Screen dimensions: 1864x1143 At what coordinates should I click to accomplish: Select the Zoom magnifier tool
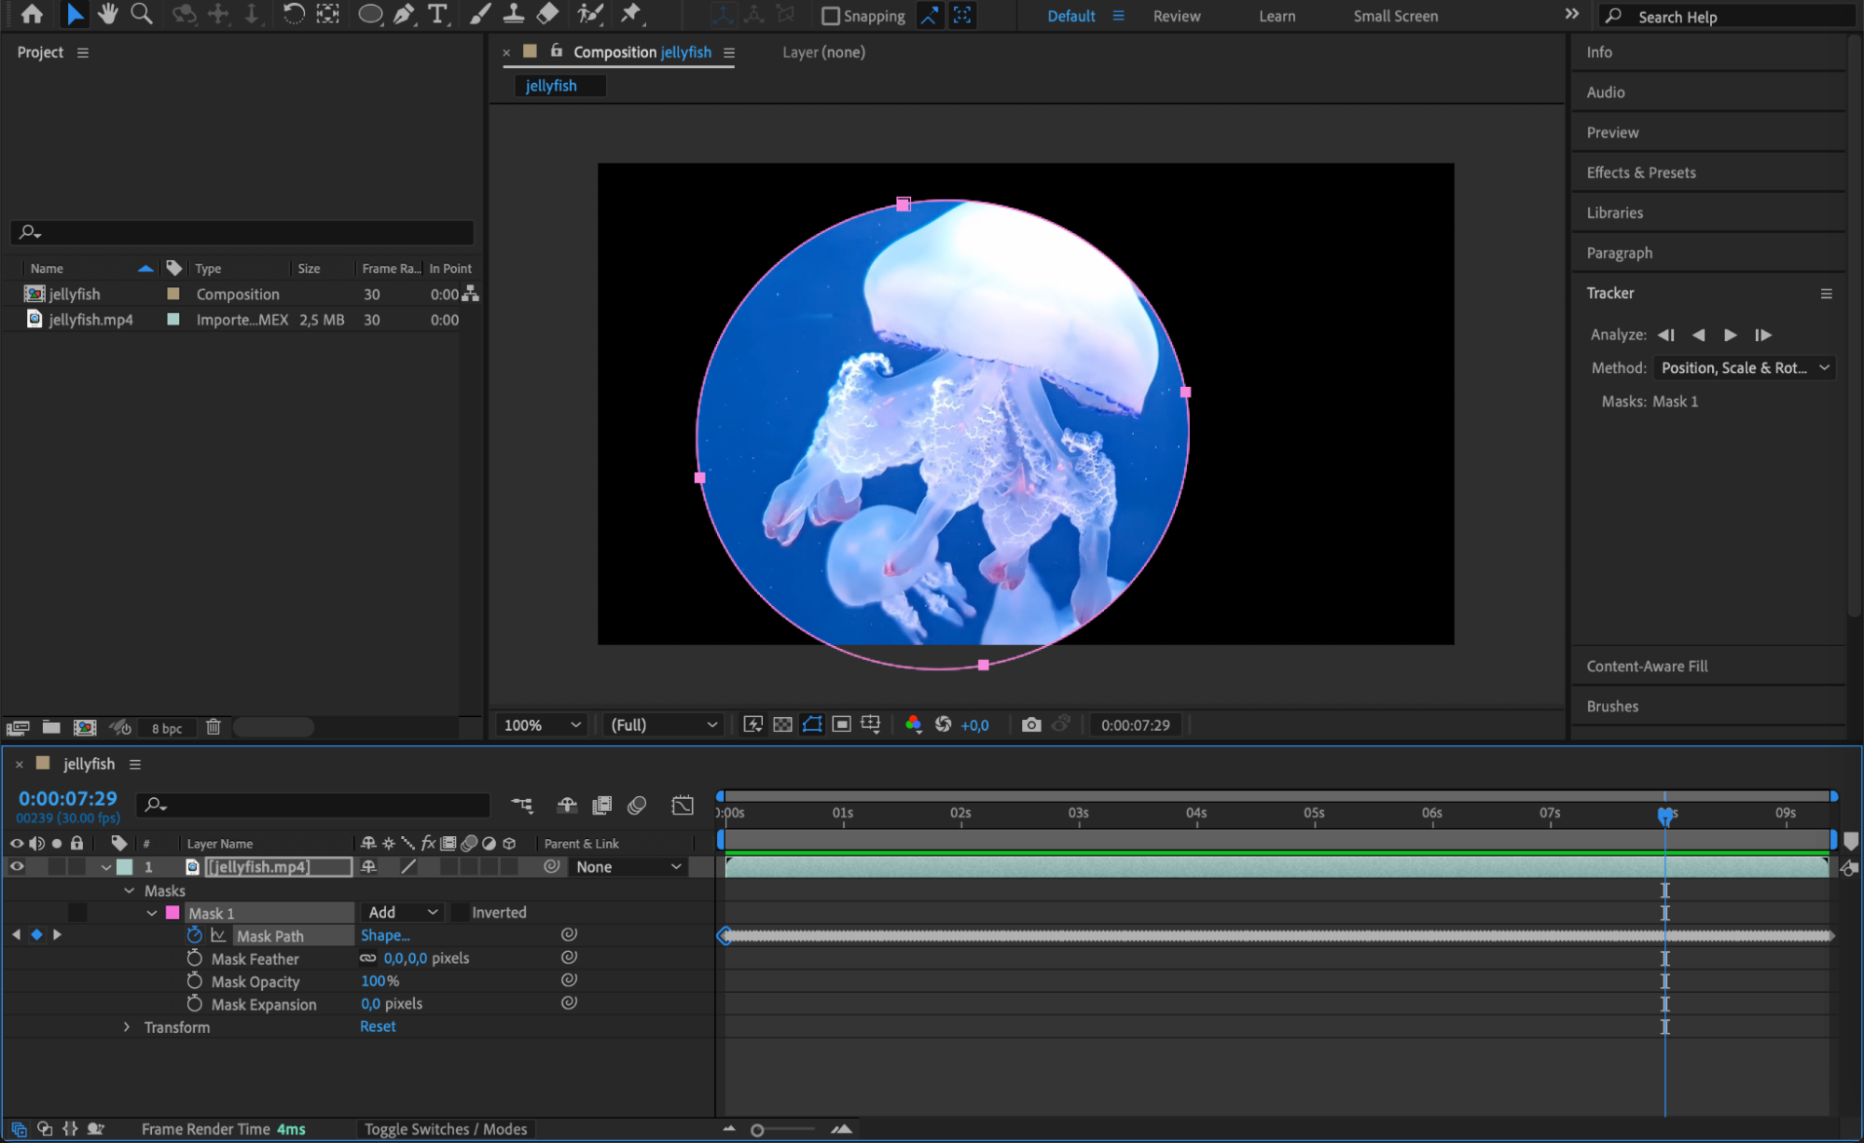click(x=142, y=14)
